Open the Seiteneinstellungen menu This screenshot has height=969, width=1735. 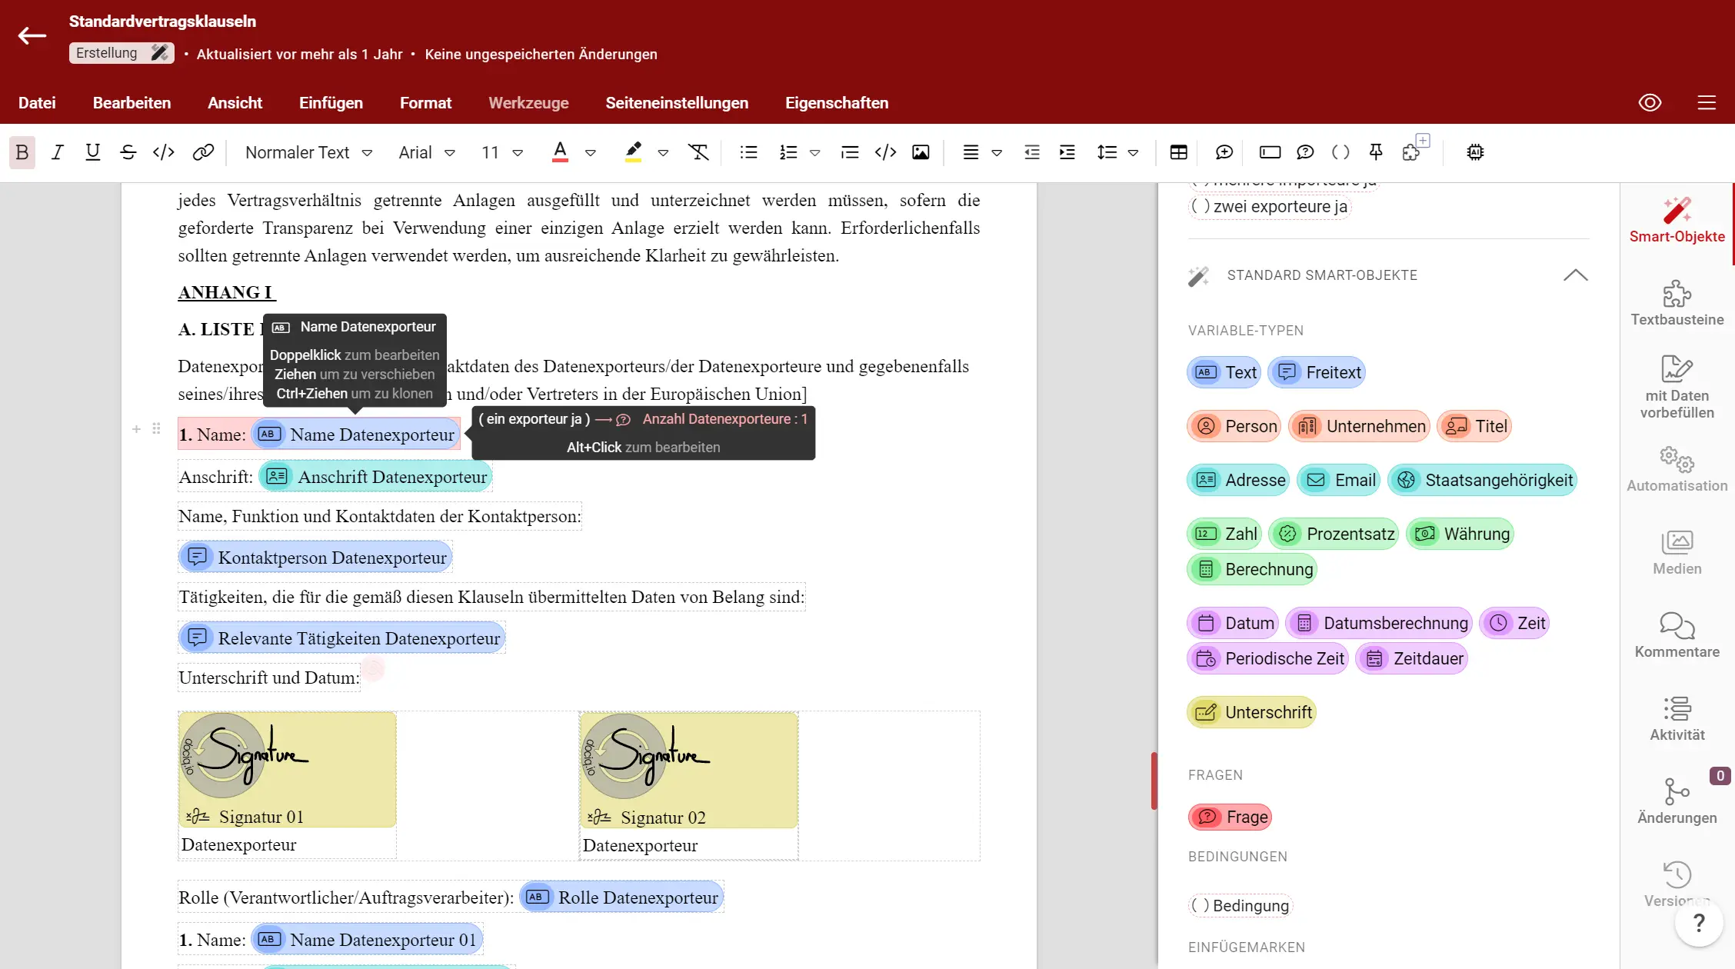click(x=677, y=102)
